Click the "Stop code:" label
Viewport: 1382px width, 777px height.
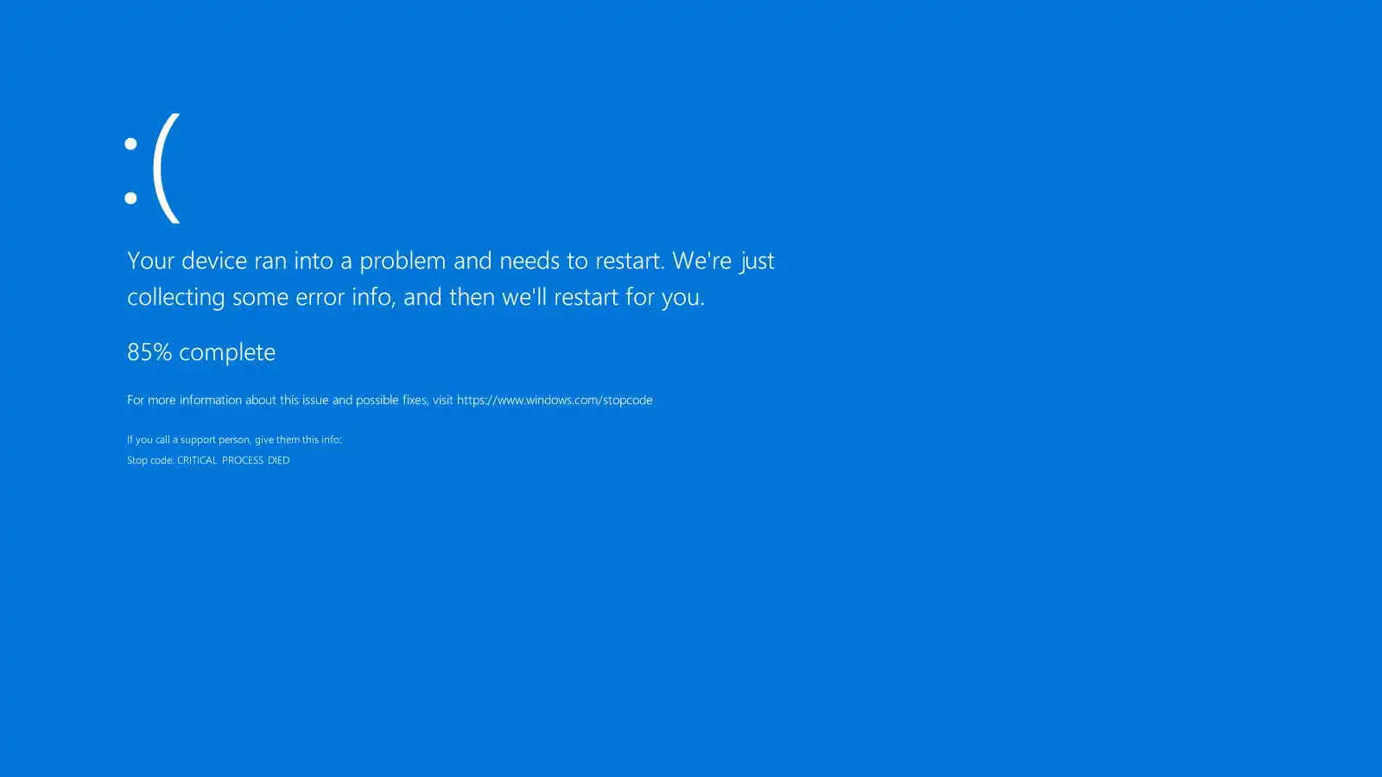pyautogui.click(x=150, y=460)
